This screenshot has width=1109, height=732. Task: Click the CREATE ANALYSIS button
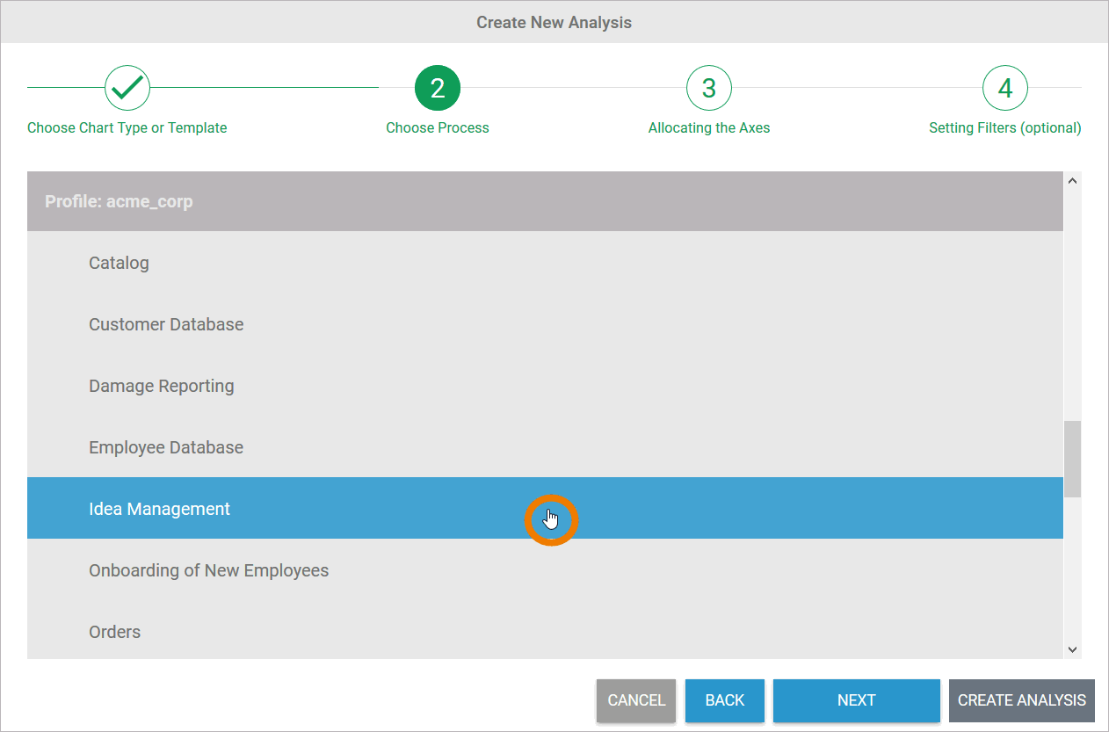click(1021, 700)
